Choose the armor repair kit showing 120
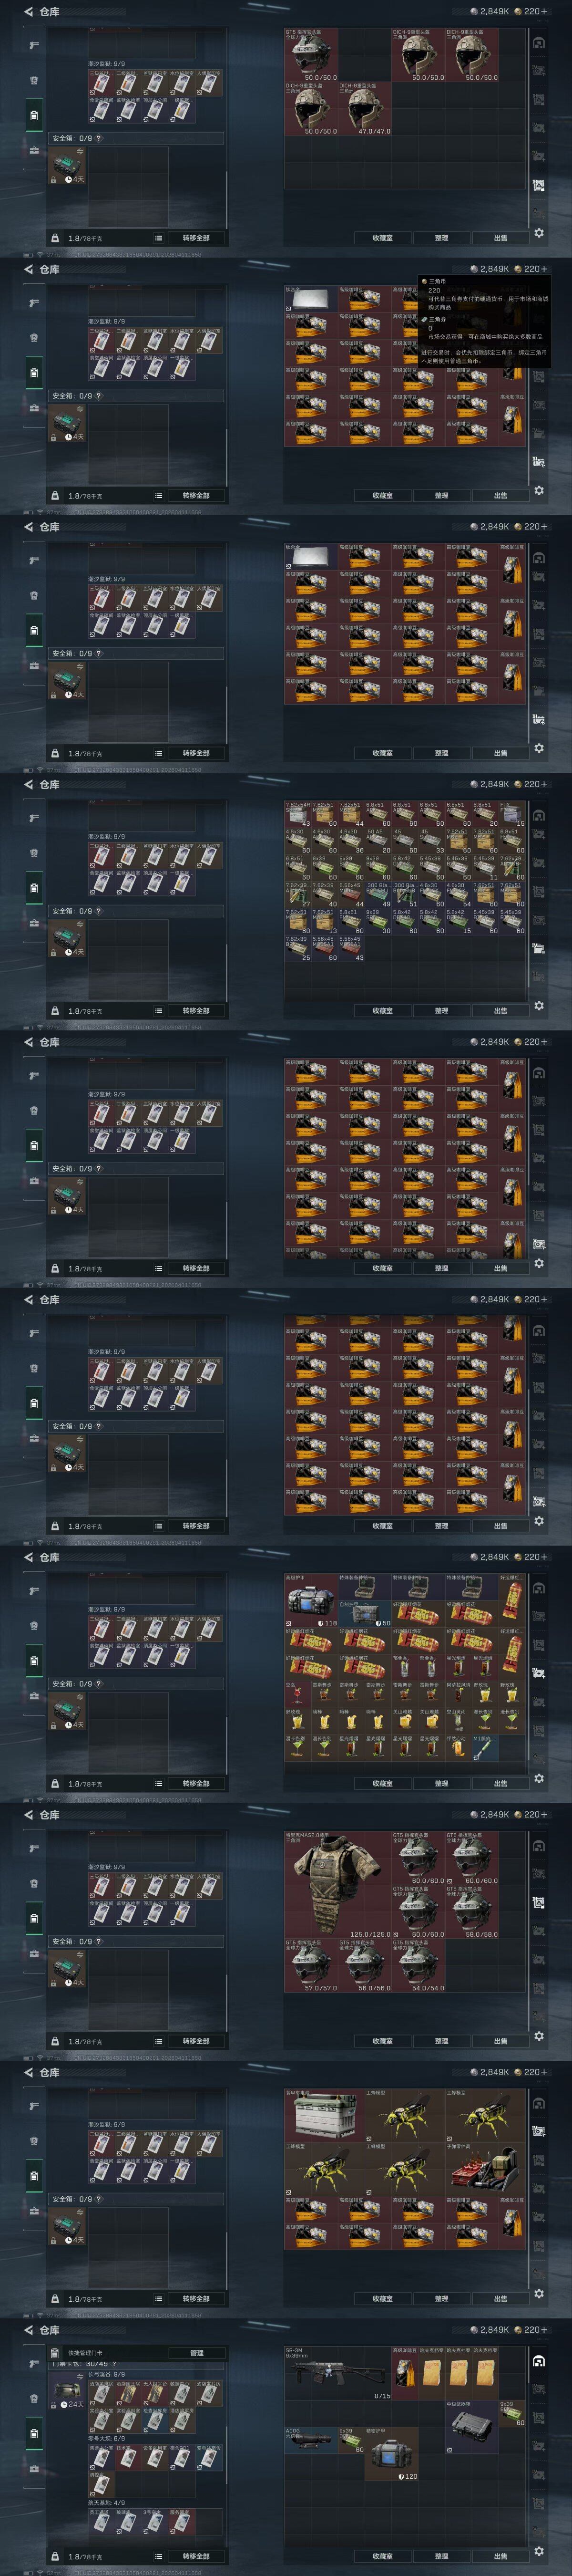This screenshot has width=572, height=2576. tap(391, 2454)
